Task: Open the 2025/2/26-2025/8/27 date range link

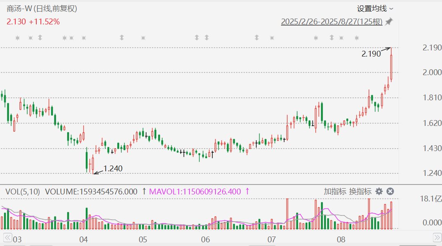Action: pos(331,22)
